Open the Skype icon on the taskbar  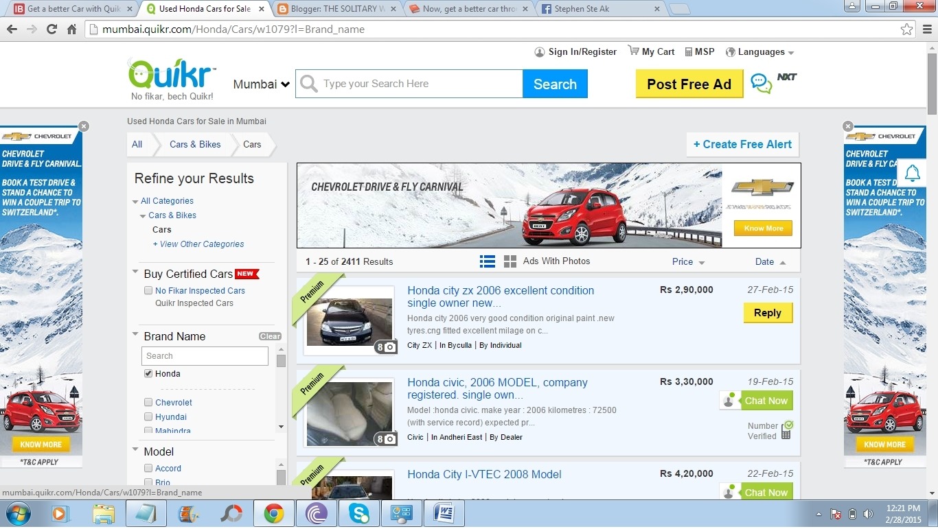tap(359, 513)
